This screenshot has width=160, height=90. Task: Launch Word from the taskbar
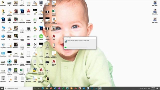[55, 88]
